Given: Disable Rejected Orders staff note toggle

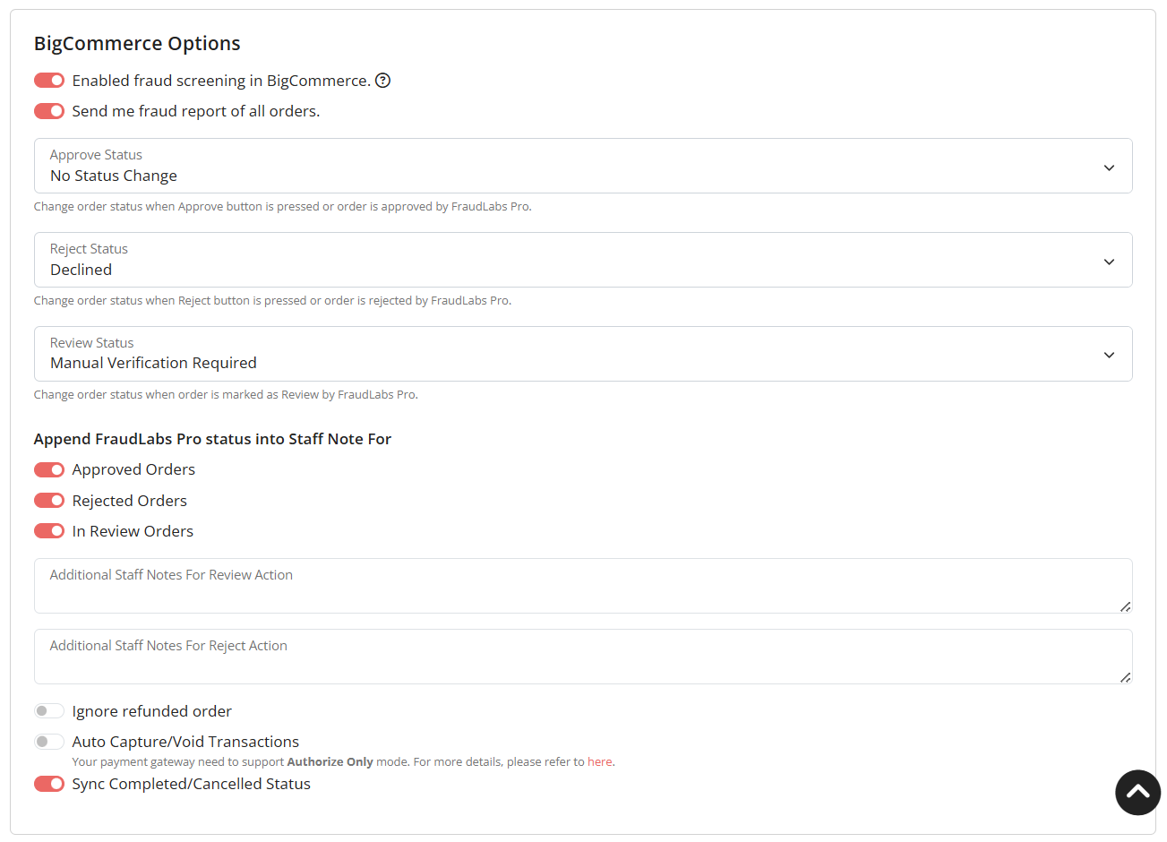Looking at the screenshot, I should (49, 501).
